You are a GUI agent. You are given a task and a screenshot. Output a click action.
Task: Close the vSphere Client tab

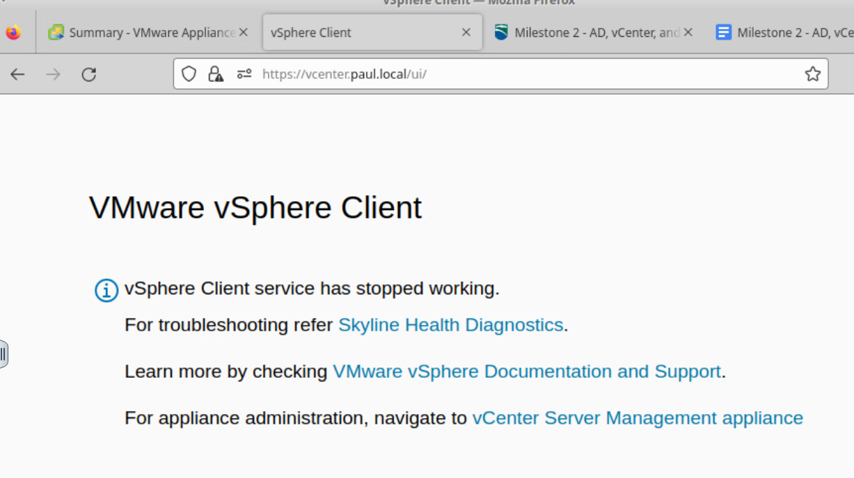click(466, 33)
